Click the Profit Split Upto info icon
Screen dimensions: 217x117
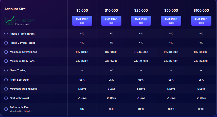click(6, 80)
